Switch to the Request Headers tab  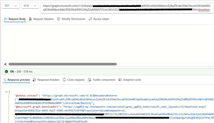click(41, 19)
